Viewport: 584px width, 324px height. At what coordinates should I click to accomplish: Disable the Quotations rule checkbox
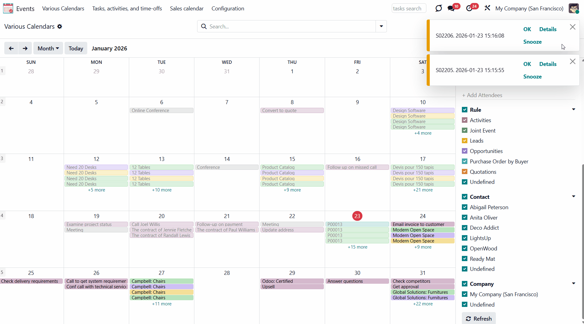point(465,172)
